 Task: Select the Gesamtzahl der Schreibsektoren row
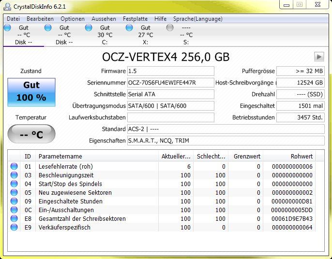[162, 218]
